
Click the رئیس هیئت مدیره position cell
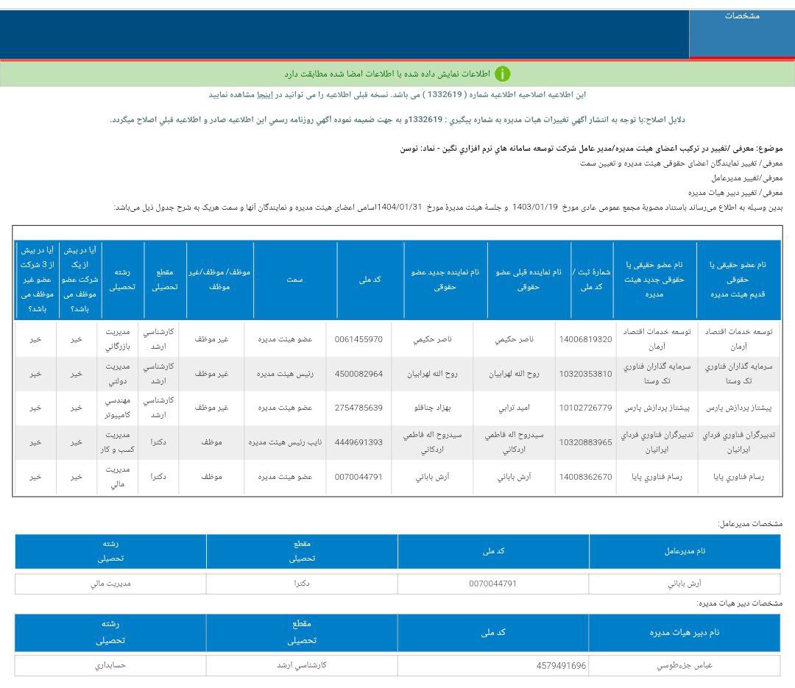tap(285, 374)
